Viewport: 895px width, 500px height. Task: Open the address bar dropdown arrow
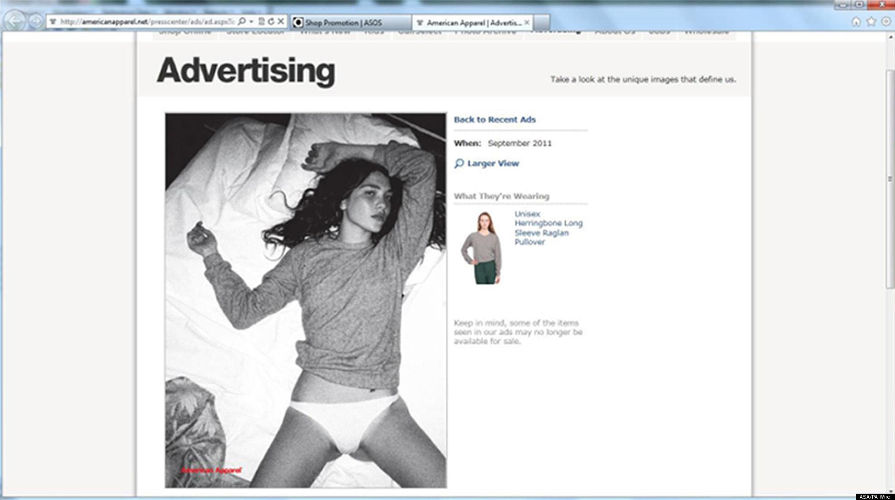click(251, 21)
